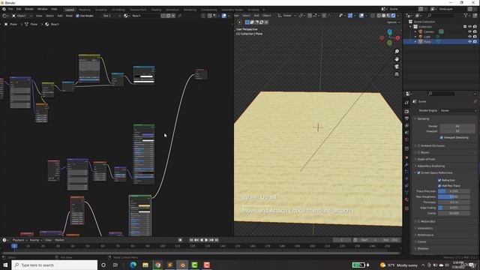Screen dimensions: 480x270
Task: Open Microsoft Edge from the taskbar
Action: tap(133, 265)
